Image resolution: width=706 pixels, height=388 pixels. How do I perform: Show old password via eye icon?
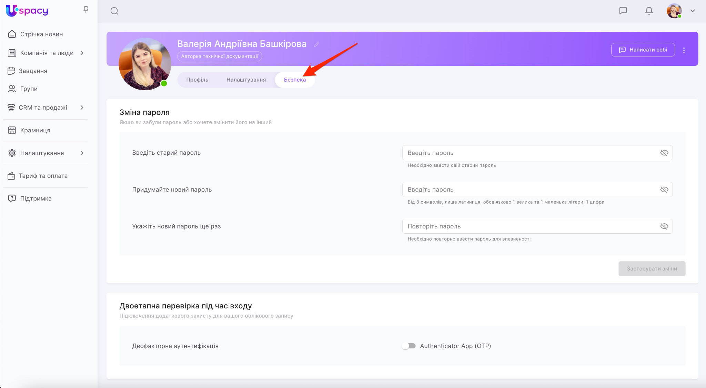tap(664, 153)
